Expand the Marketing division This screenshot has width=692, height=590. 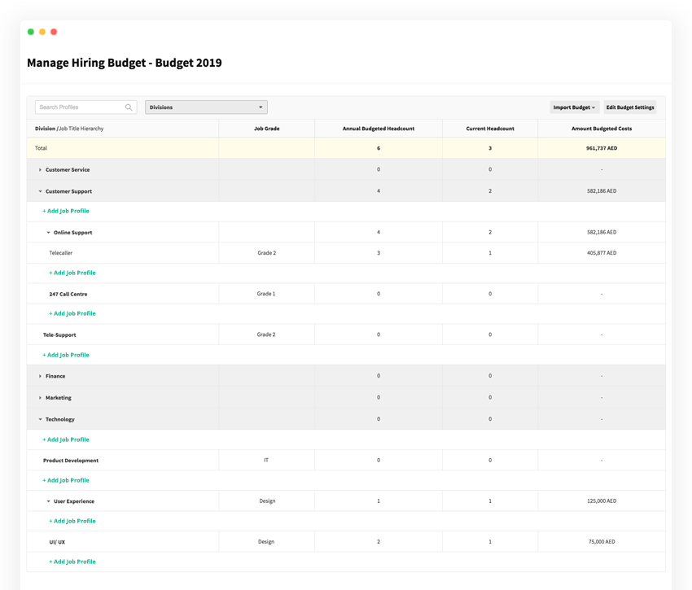[40, 398]
